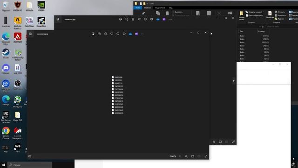Switch to Вид tab in File Explorer
Image resolution: width=298 pixels, height=168 pixels.
point(171,8)
